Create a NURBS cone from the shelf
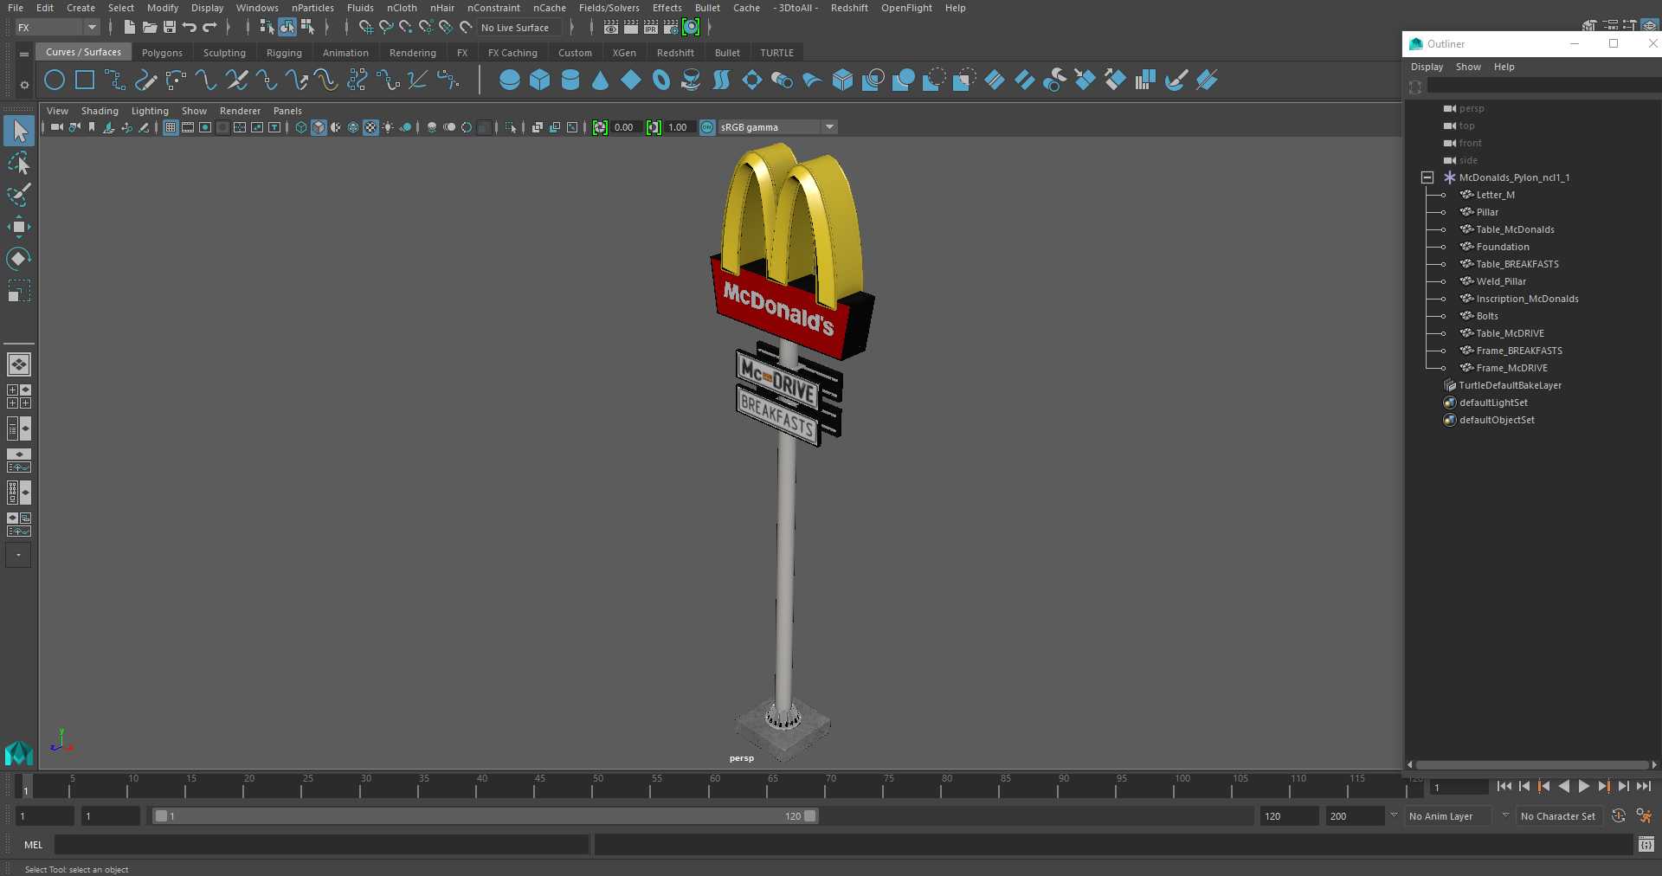The height and width of the screenshot is (876, 1662). pos(601,81)
